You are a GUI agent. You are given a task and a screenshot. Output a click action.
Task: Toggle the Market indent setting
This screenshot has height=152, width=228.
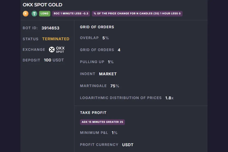(x=108, y=74)
